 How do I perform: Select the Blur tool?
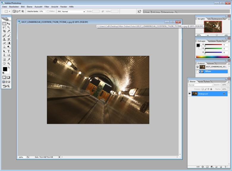pos(4,47)
